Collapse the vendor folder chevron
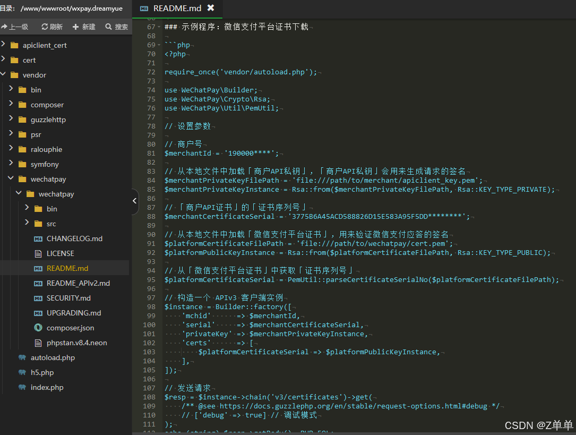576x435 pixels. tap(3, 74)
